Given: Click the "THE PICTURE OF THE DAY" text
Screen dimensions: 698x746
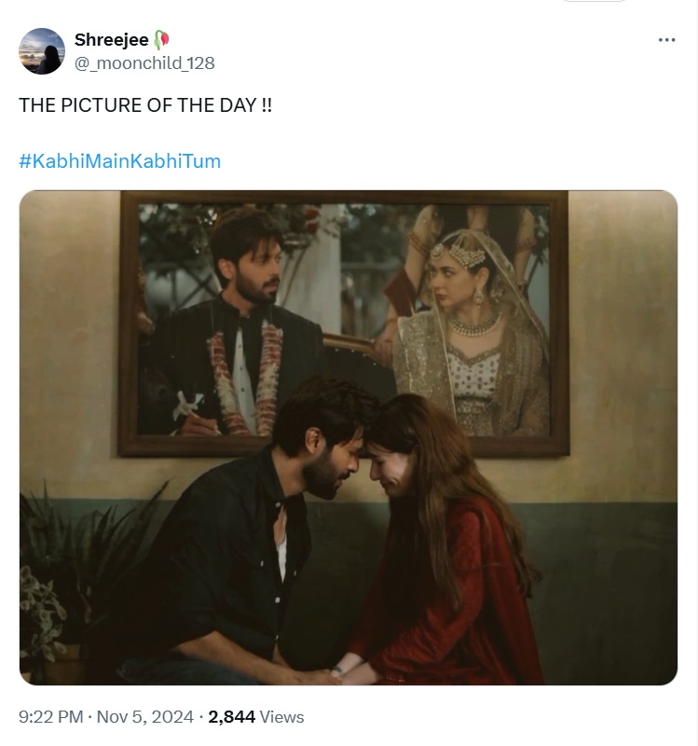Looking at the screenshot, I should tap(145, 105).
